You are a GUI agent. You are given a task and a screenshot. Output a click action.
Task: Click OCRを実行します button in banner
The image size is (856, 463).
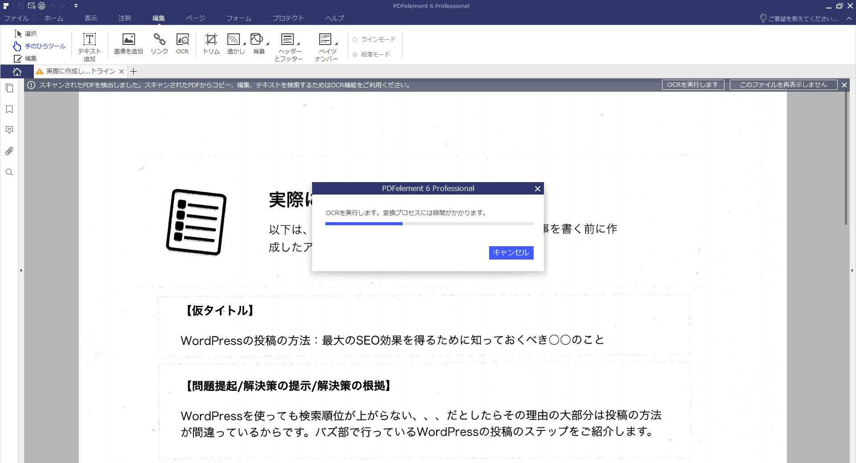coord(693,85)
